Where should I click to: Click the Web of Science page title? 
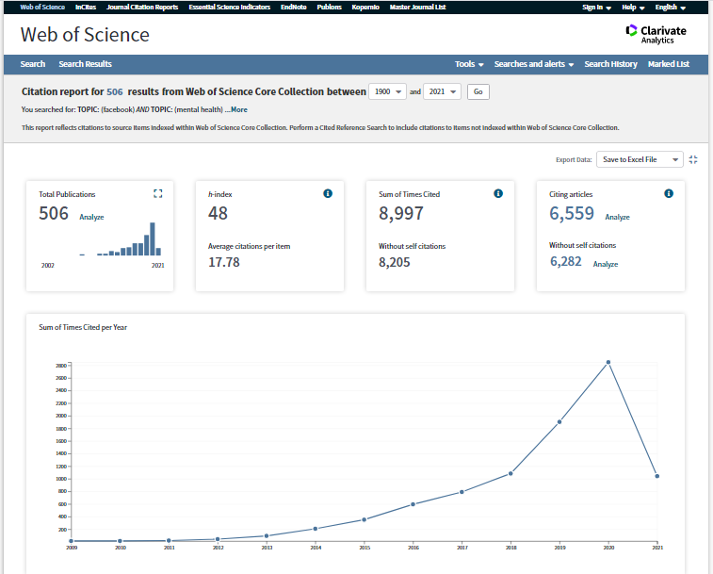(x=85, y=35)
